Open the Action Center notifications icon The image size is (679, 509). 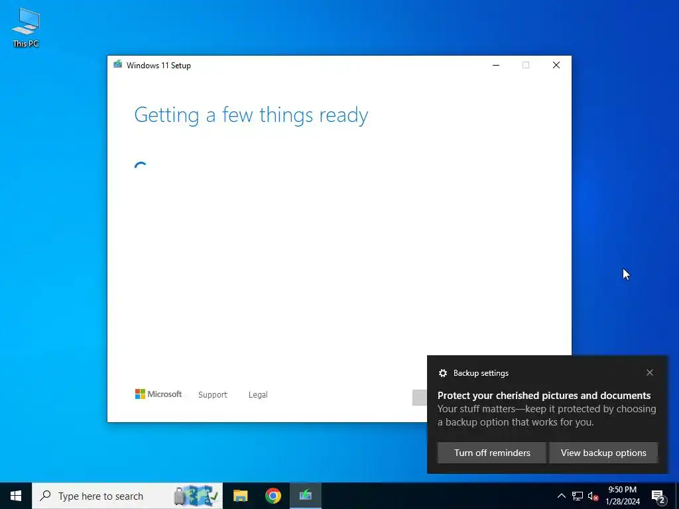(658, 496)
